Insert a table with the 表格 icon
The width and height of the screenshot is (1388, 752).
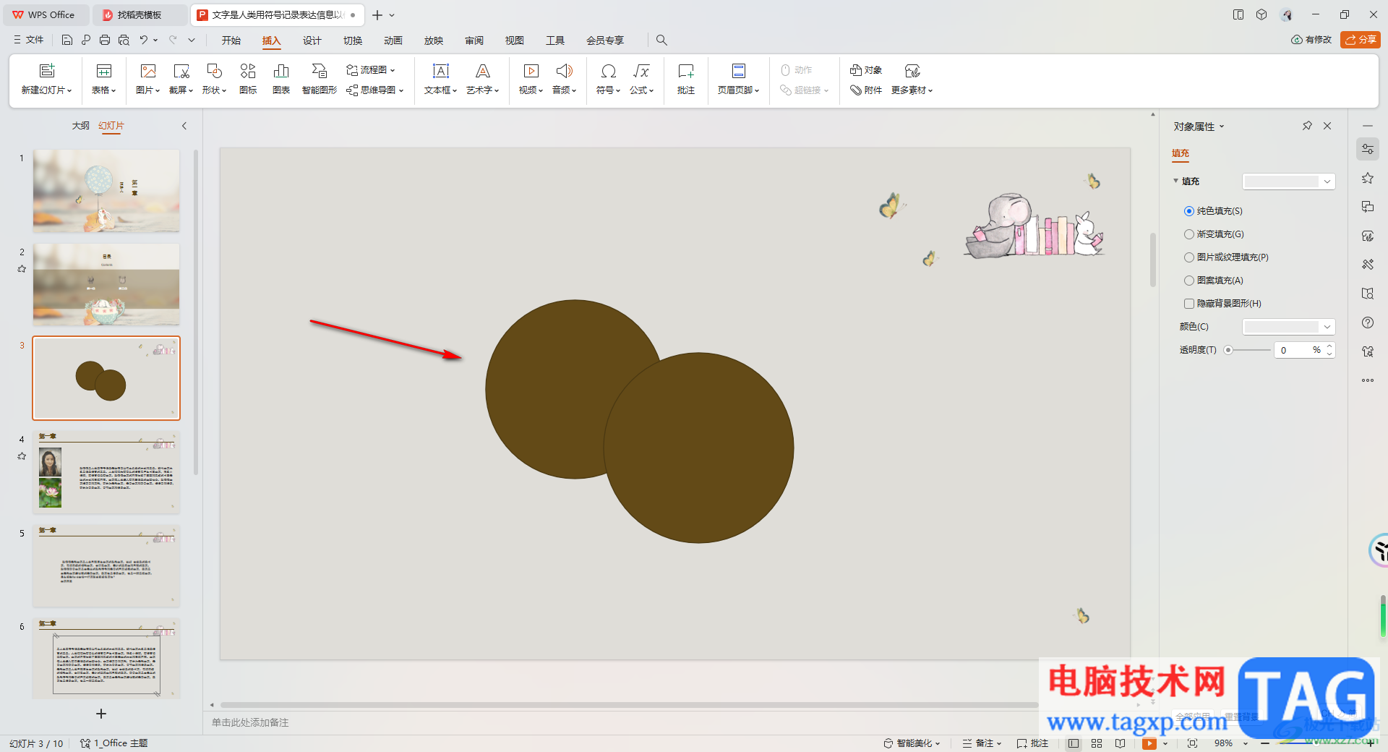pos(104,71)
